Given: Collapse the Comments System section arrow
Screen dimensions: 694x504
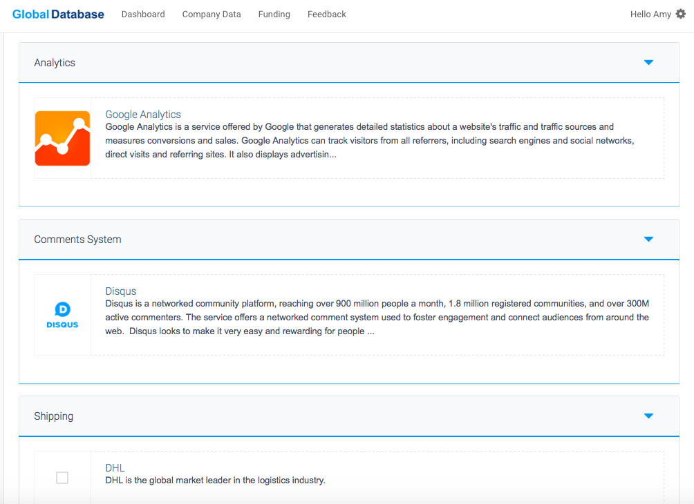Looking at the screenshot, I should click(x=648, y=239).
